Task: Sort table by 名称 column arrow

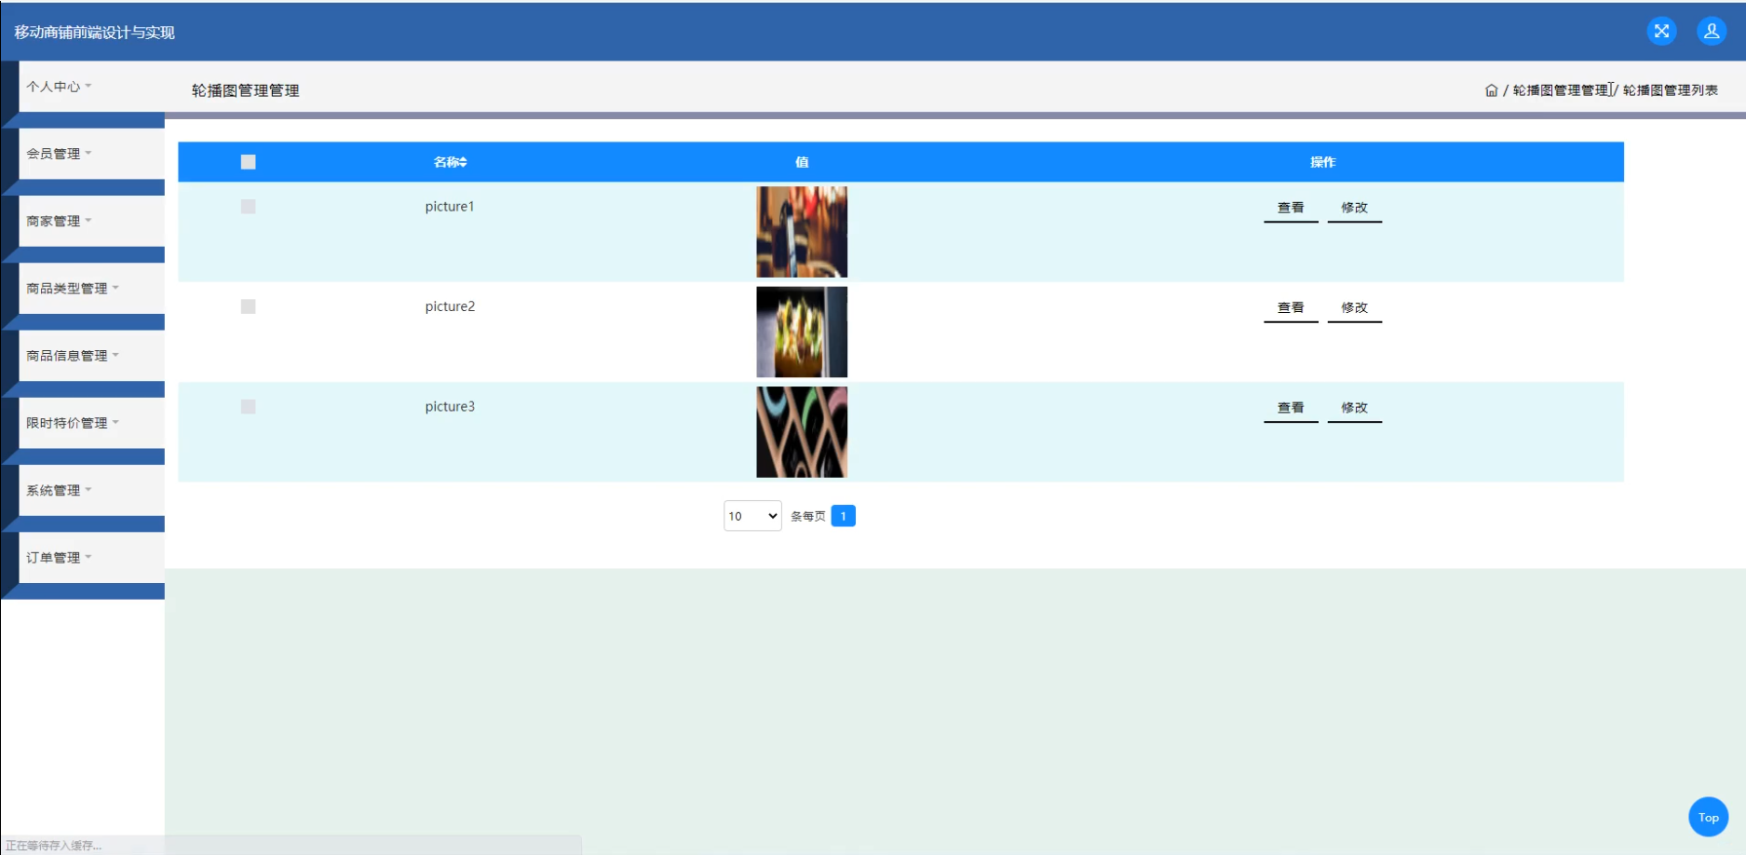Action: click(463, 162)
